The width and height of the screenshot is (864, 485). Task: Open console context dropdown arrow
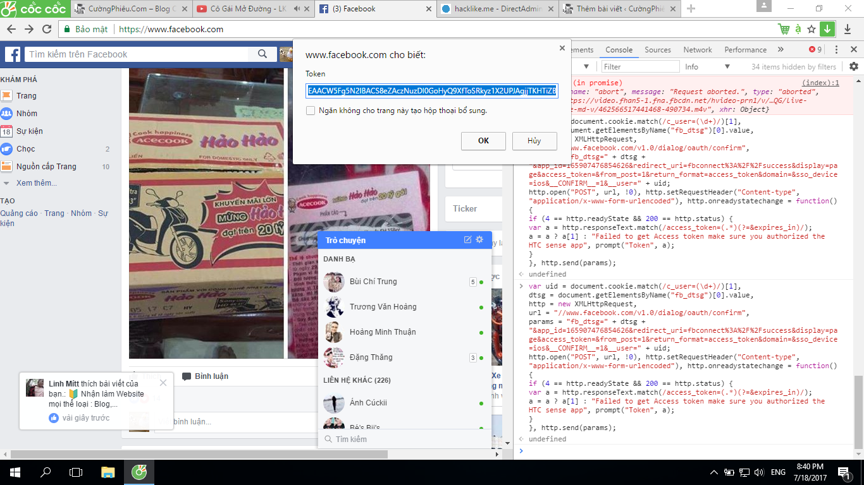point(586,66)
